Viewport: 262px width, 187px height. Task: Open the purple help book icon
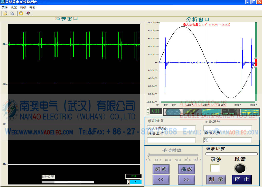click(x=28, y=13)
